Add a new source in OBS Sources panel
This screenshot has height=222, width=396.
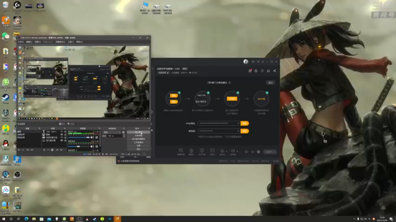tap(44, 150)
